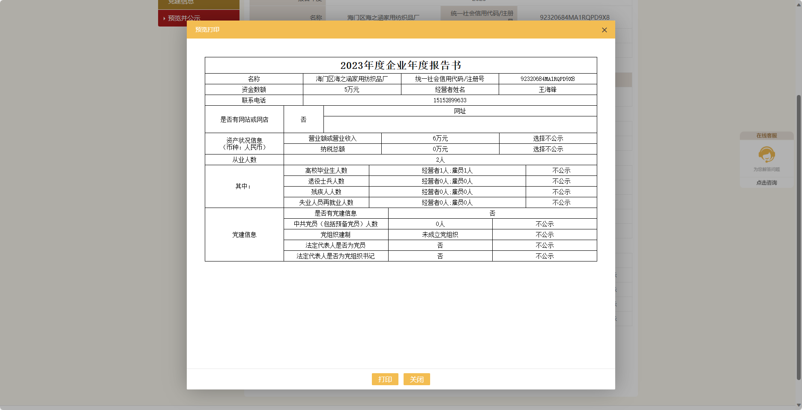Click the 关闭 button in the dialog footer
Viewport: 802px width, 410px height.
pos(416,379)
